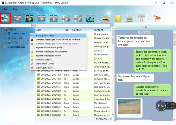Open the Help menu
This screenshot has width=176, height=125.
(26, 9)
